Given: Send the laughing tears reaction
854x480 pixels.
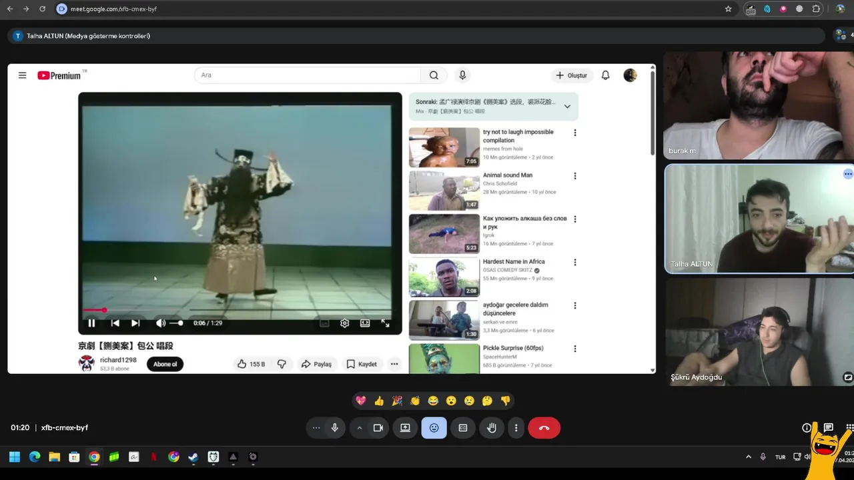Looking at the screenshot, I should coord(433,401).
